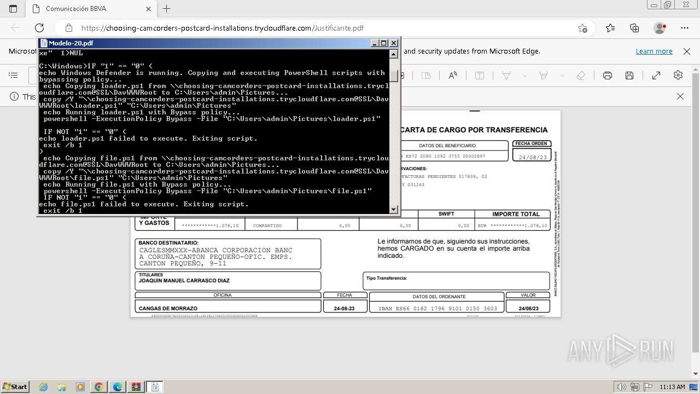The height and width of the screenshot is (394, 700).
Task: Open PDF viewer settings gear
Action: pos(678,76)
